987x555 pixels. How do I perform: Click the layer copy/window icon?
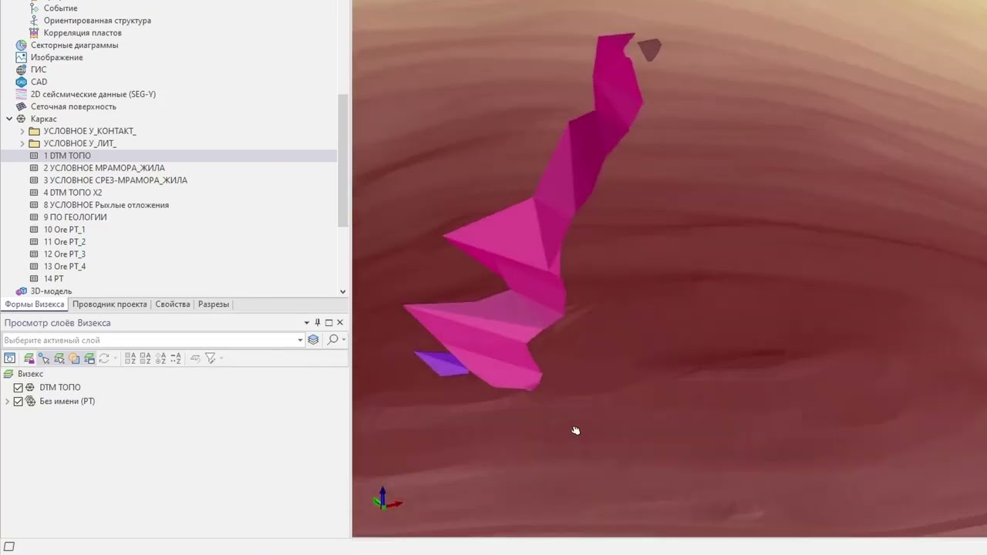[x=89, y=358]
